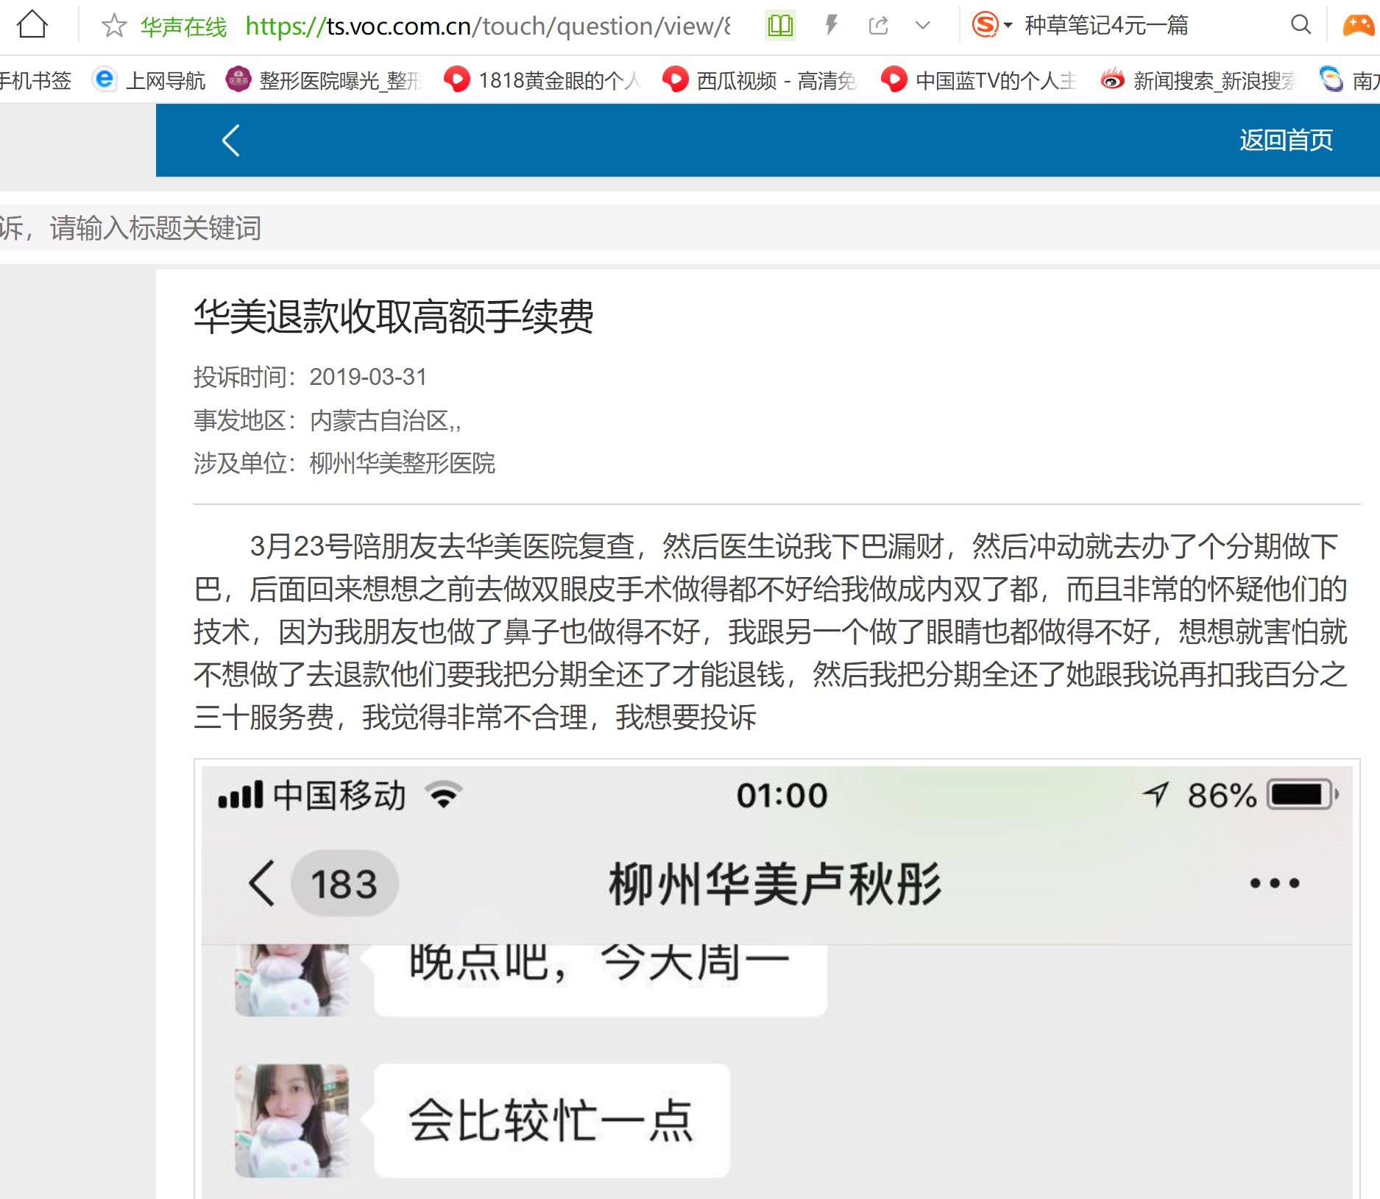The image size is (1380, 1199).
Task: Open the 手机书签 bookmark
Action: [35, 80]
